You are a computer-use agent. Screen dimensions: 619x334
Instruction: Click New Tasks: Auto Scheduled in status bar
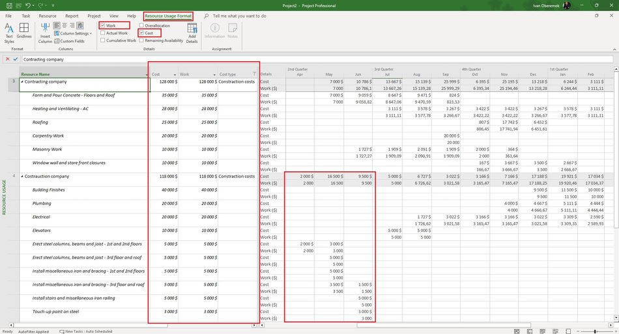85,331
